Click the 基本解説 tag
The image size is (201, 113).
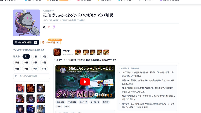(60, 102)
